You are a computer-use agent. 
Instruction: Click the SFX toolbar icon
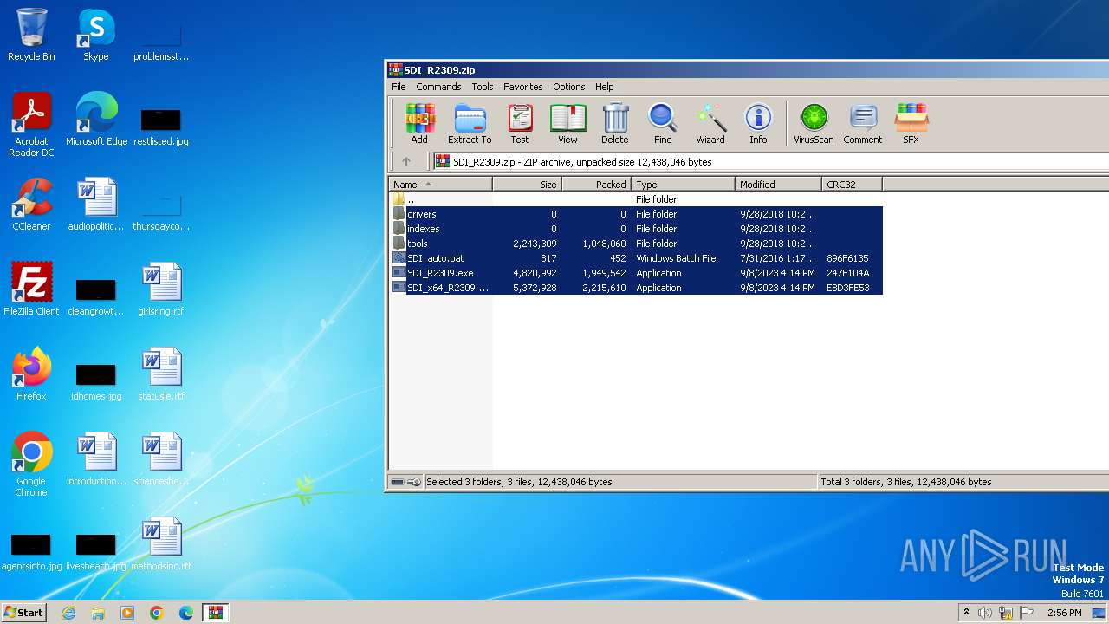pyautogui.click(x=911, y=124)
